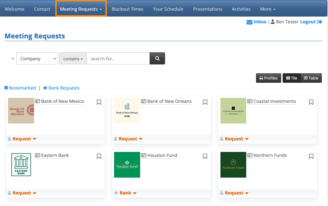Viewport: 328px width, 206px height.
Task: Click the magnifying glass search button
Action: point(157,59)
